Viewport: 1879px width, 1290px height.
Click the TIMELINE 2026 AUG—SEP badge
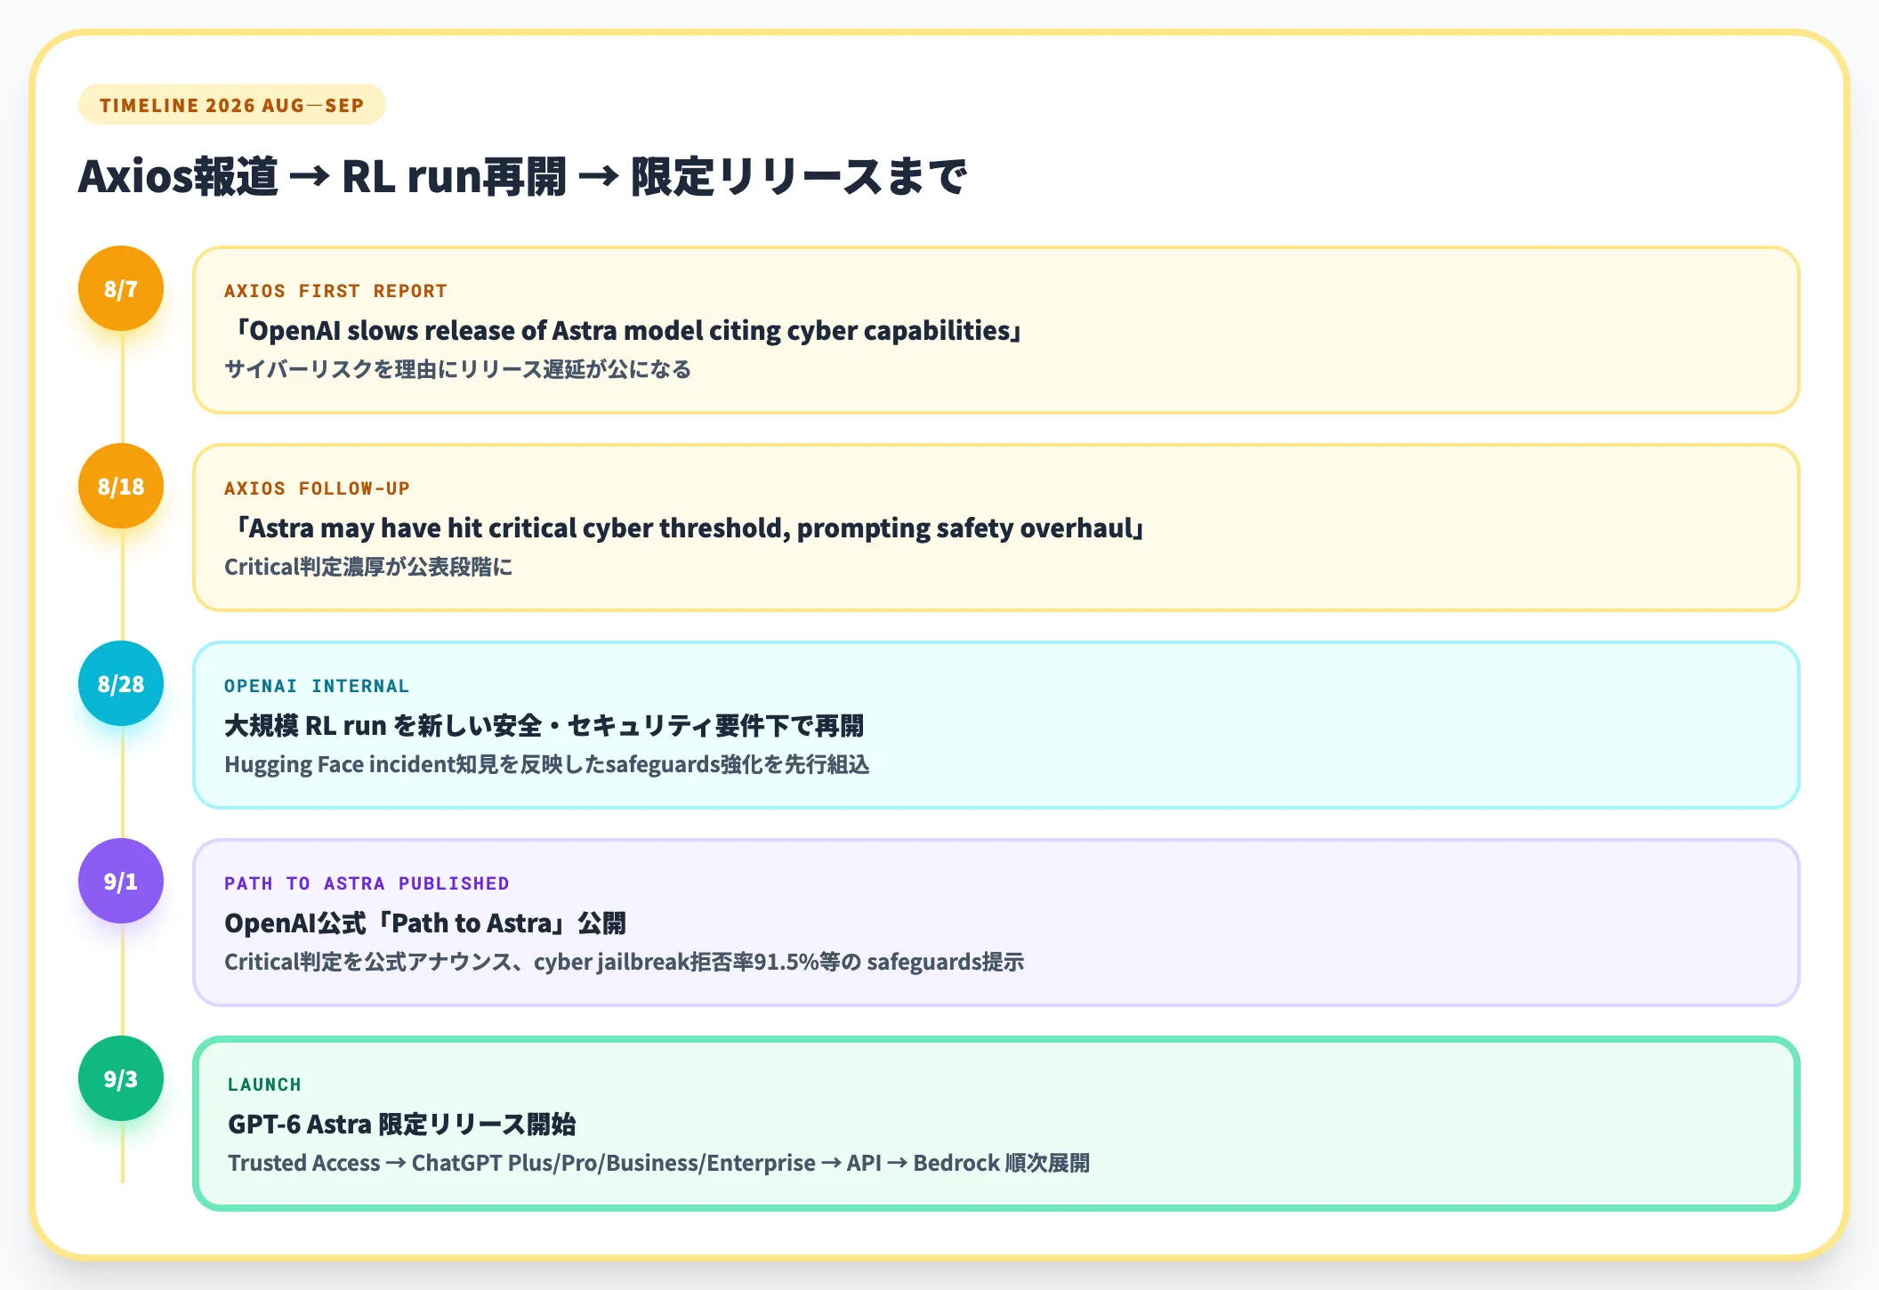(232, 105)
